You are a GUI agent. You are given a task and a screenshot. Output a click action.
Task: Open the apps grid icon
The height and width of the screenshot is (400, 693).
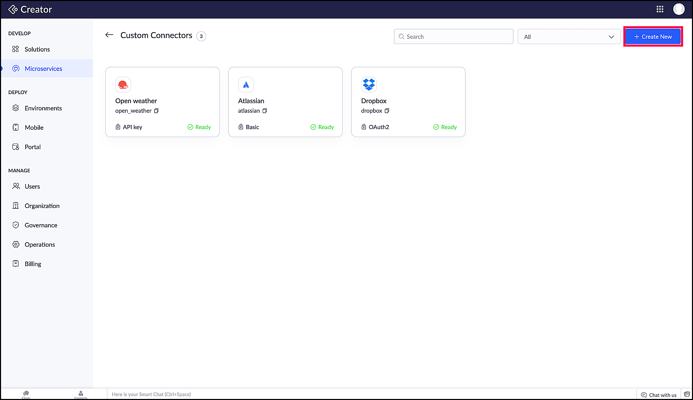pos(660,9)
